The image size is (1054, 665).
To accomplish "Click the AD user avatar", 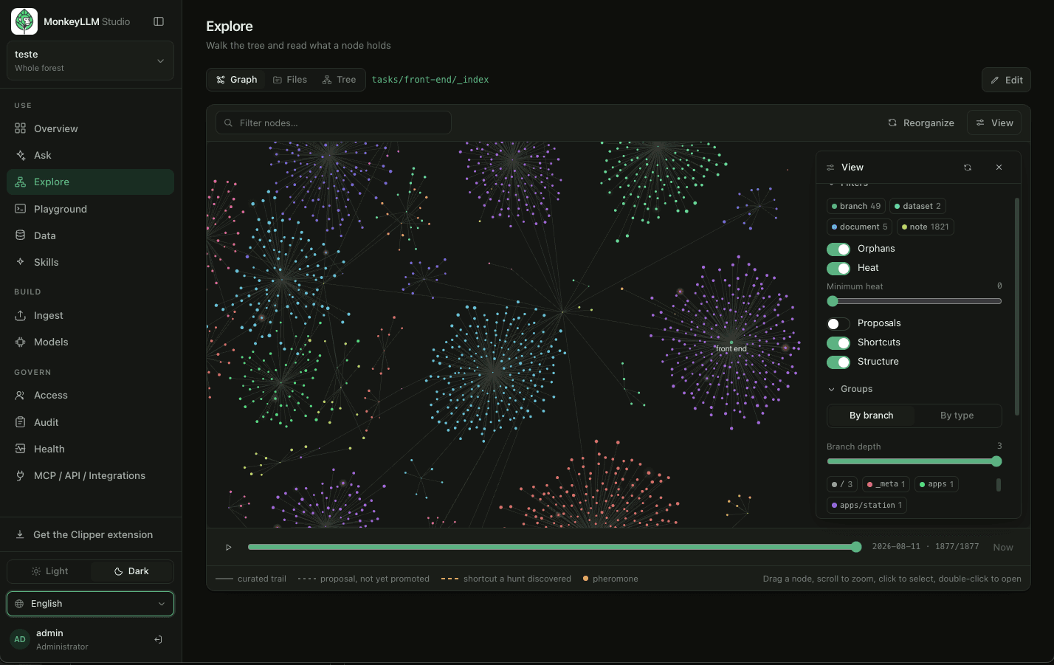I will pyautogui.click(x=20, y=639).
